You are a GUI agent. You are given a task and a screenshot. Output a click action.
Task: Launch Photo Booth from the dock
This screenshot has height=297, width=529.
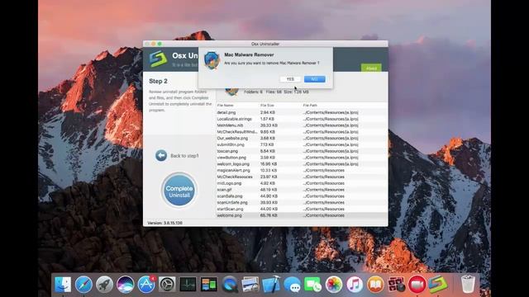point(396,285)
